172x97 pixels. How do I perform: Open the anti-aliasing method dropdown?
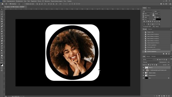(x=158, y=27)
